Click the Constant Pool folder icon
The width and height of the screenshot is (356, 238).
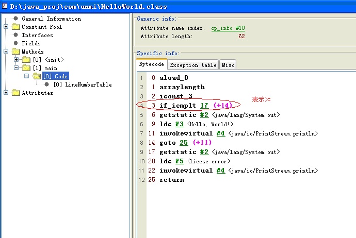click(15, 27)
